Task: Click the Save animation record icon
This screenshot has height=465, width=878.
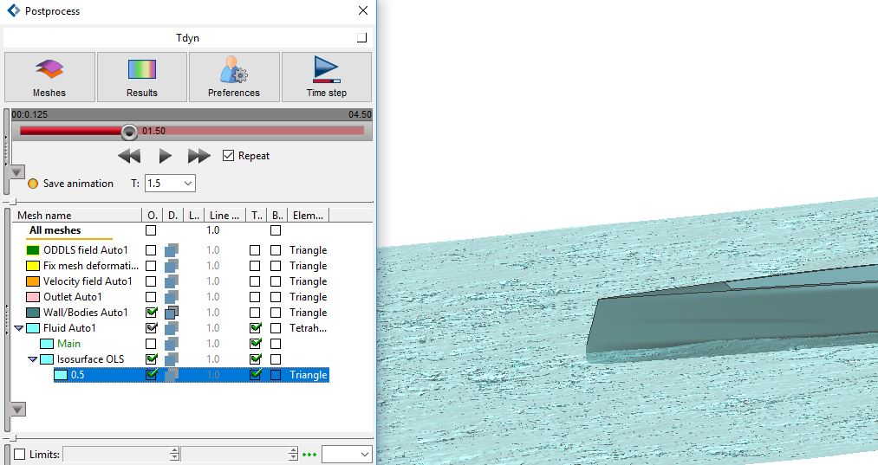Action: pyautogui.click(x=33, y=184)
